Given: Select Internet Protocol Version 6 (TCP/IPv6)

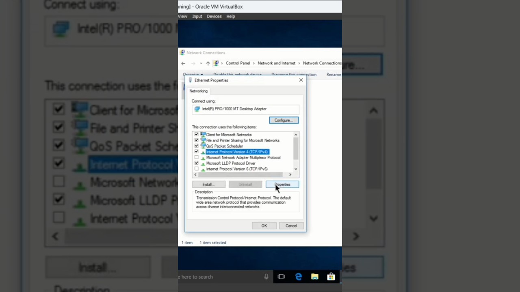Looking at the screenshot, I should (x=237, y=169).
